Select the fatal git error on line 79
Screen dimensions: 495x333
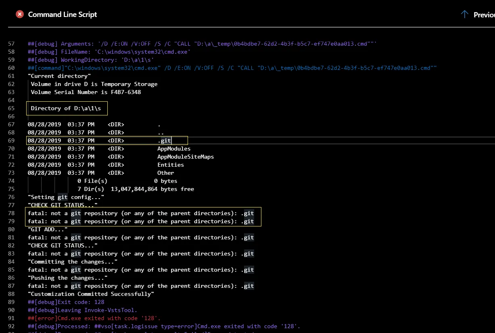pos(141,221)
